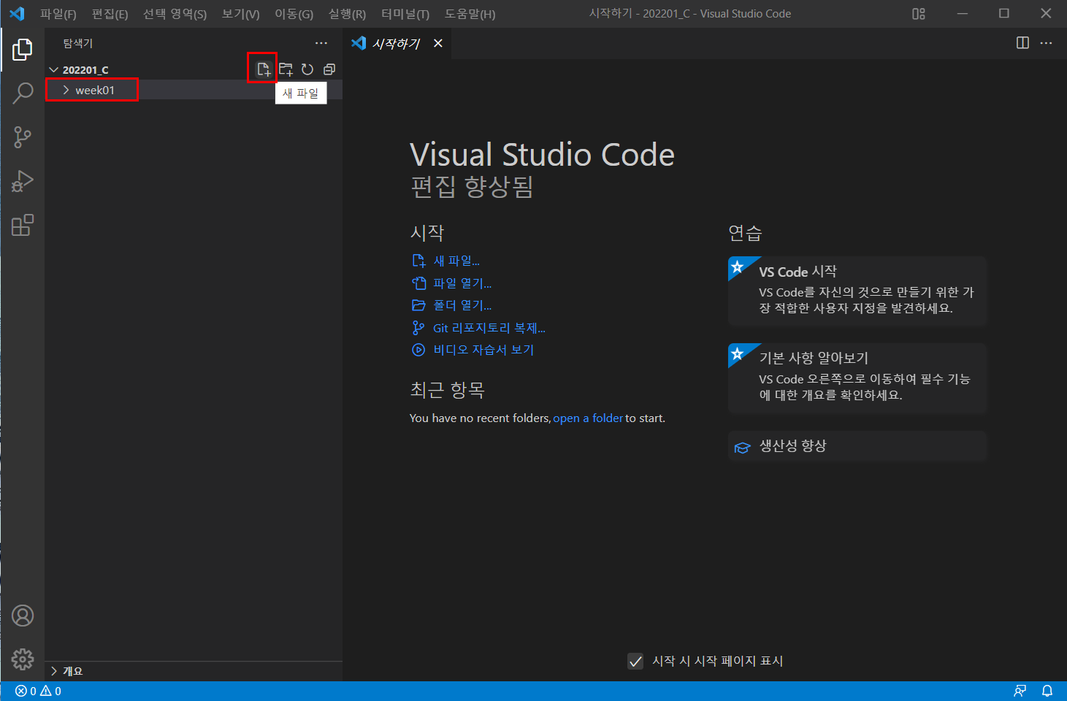The width and height of the screenshot is (1067, 701).
Task: Refresh the explorer with the refresh icon
Action: tap(307, 69)
